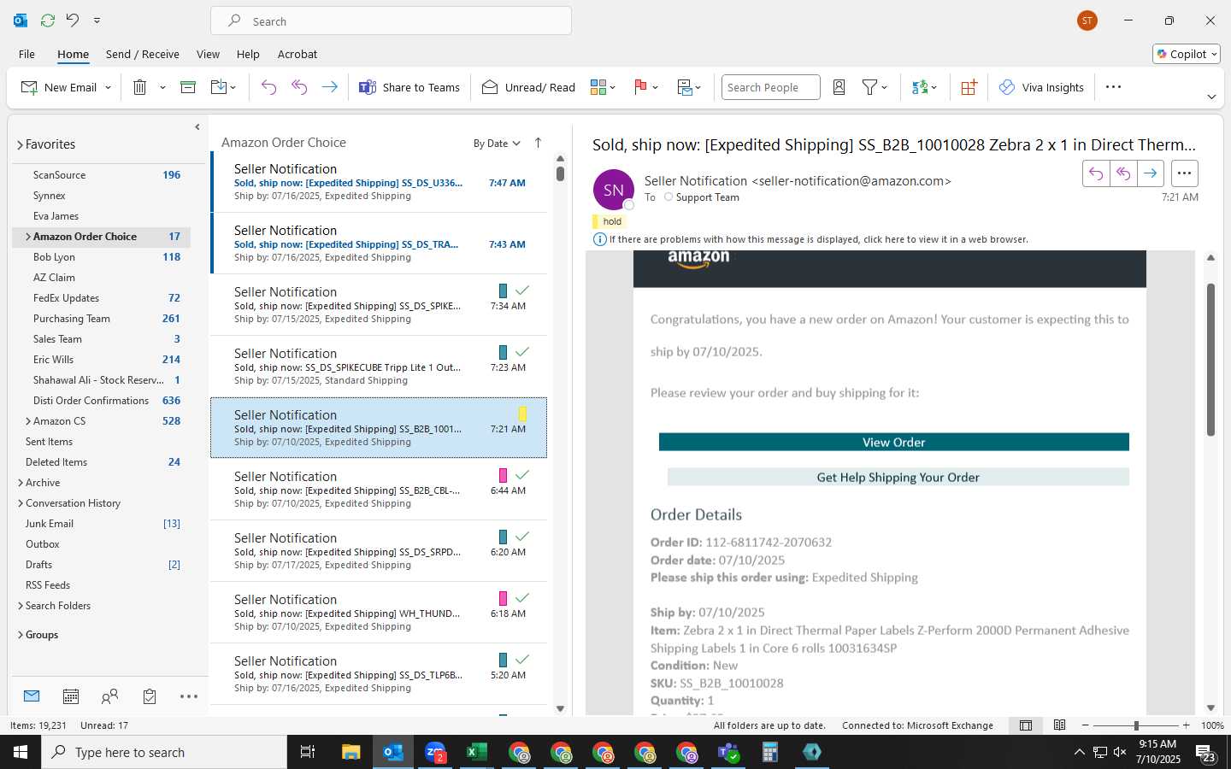
Task: Expand the ribbon with chevron arrow
Action: tap(1211, 97)
